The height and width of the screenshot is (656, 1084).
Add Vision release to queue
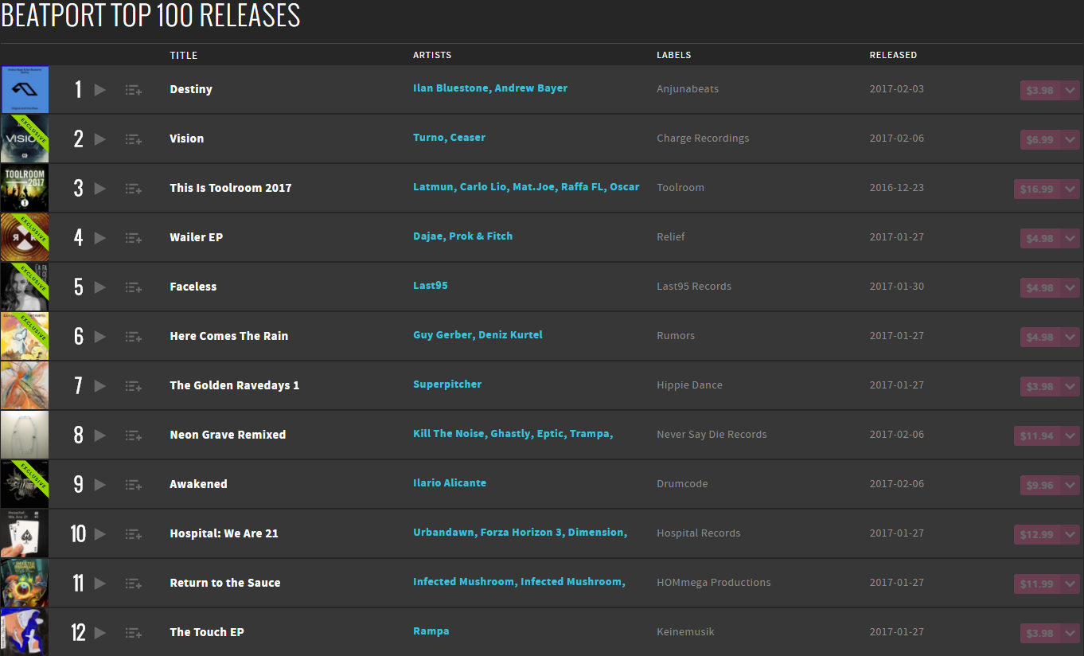[x=133, y=139]
